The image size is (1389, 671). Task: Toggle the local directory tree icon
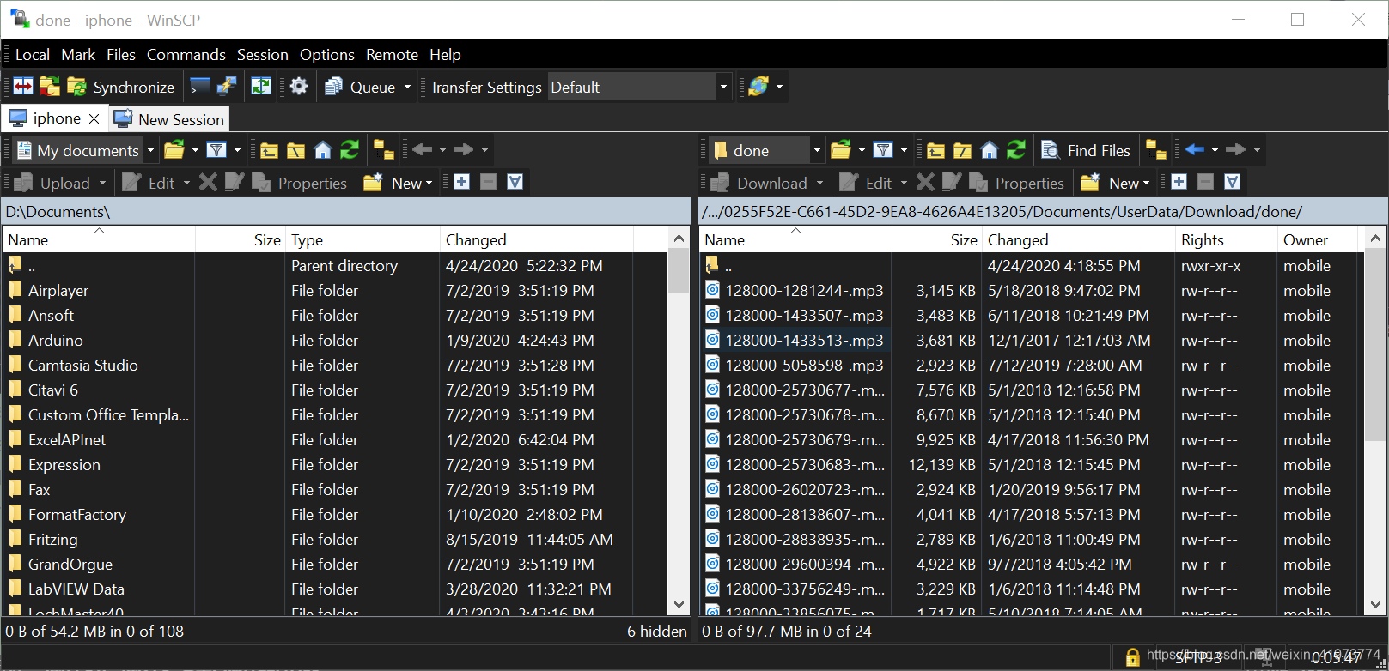383,150
